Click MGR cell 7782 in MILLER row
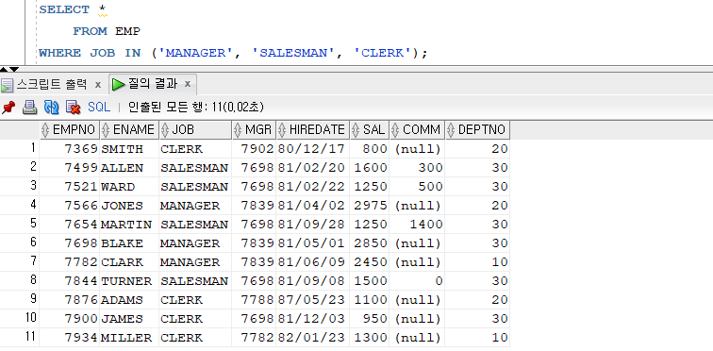713x351 pixels. (x=254, y=338)
